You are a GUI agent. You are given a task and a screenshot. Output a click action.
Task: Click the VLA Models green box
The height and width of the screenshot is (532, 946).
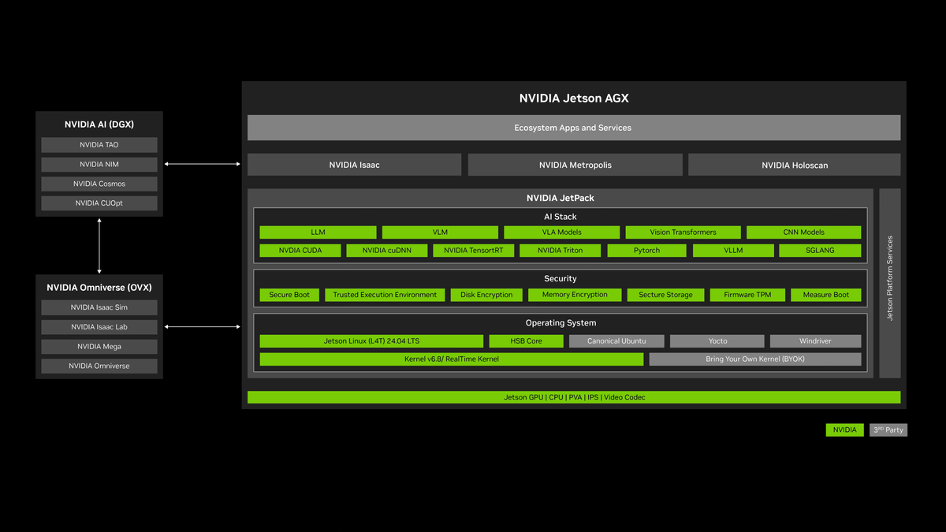click(x=561, y=233)
